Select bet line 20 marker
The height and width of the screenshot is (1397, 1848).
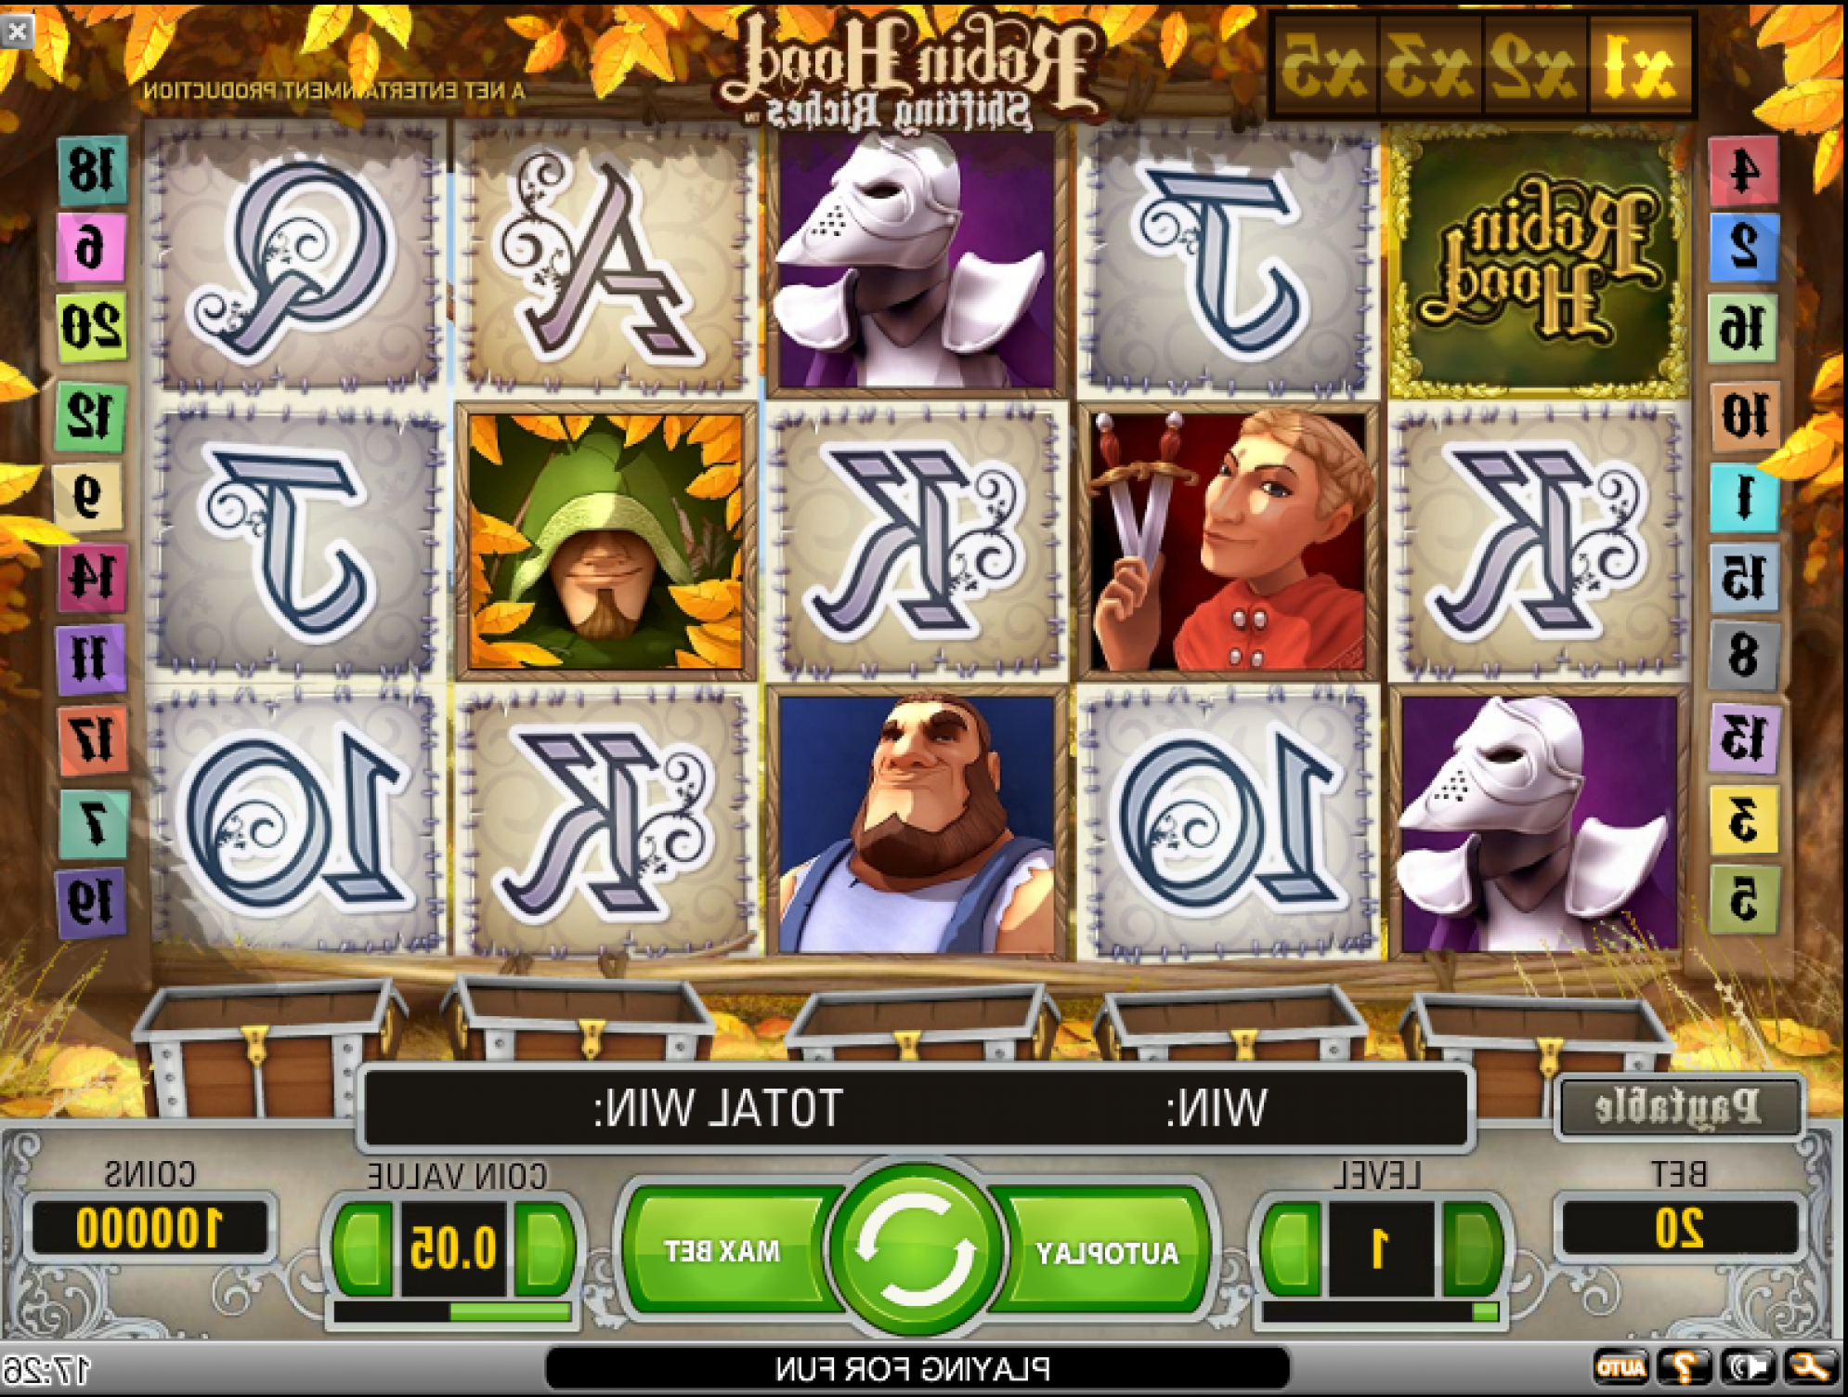tap(91, 327)
